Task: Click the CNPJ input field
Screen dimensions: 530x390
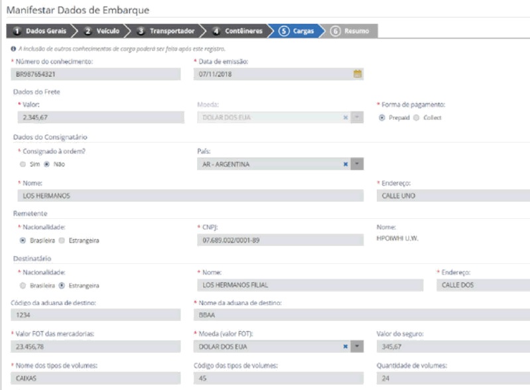Action: (280, 240)
